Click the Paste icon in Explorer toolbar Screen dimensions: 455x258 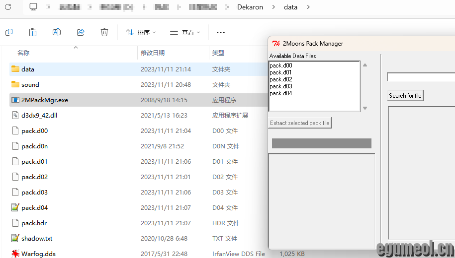click(x=33, y=32)
